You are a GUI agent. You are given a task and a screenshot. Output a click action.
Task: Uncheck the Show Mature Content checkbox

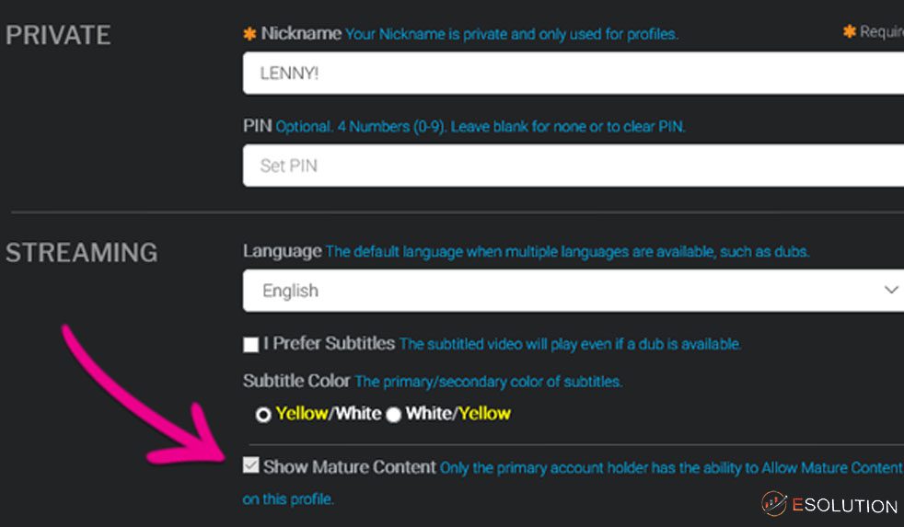250,465
